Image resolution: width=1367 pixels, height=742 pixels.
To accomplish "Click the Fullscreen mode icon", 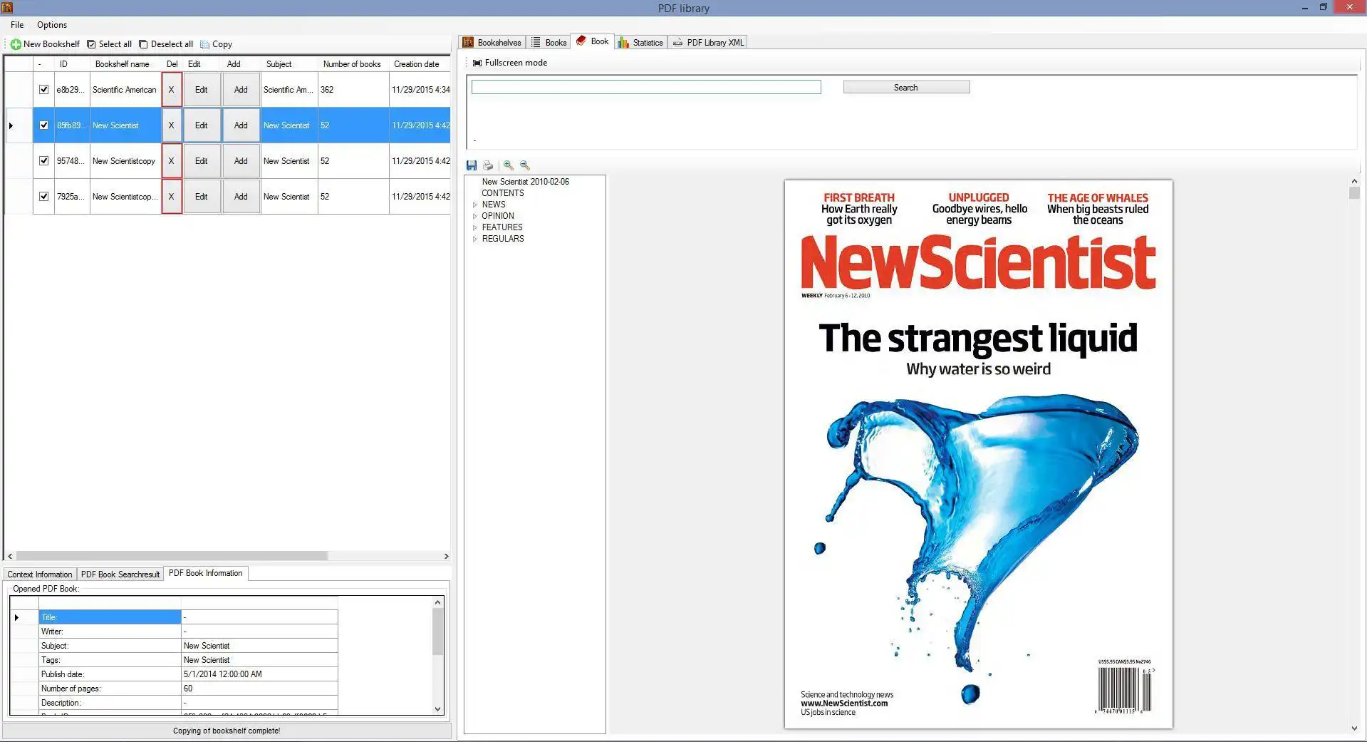I will point(477,63).
